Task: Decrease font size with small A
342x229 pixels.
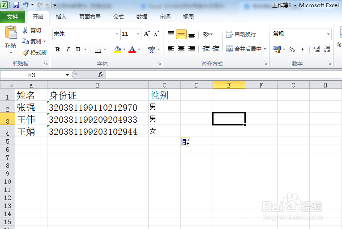Action: click(157, 34)
